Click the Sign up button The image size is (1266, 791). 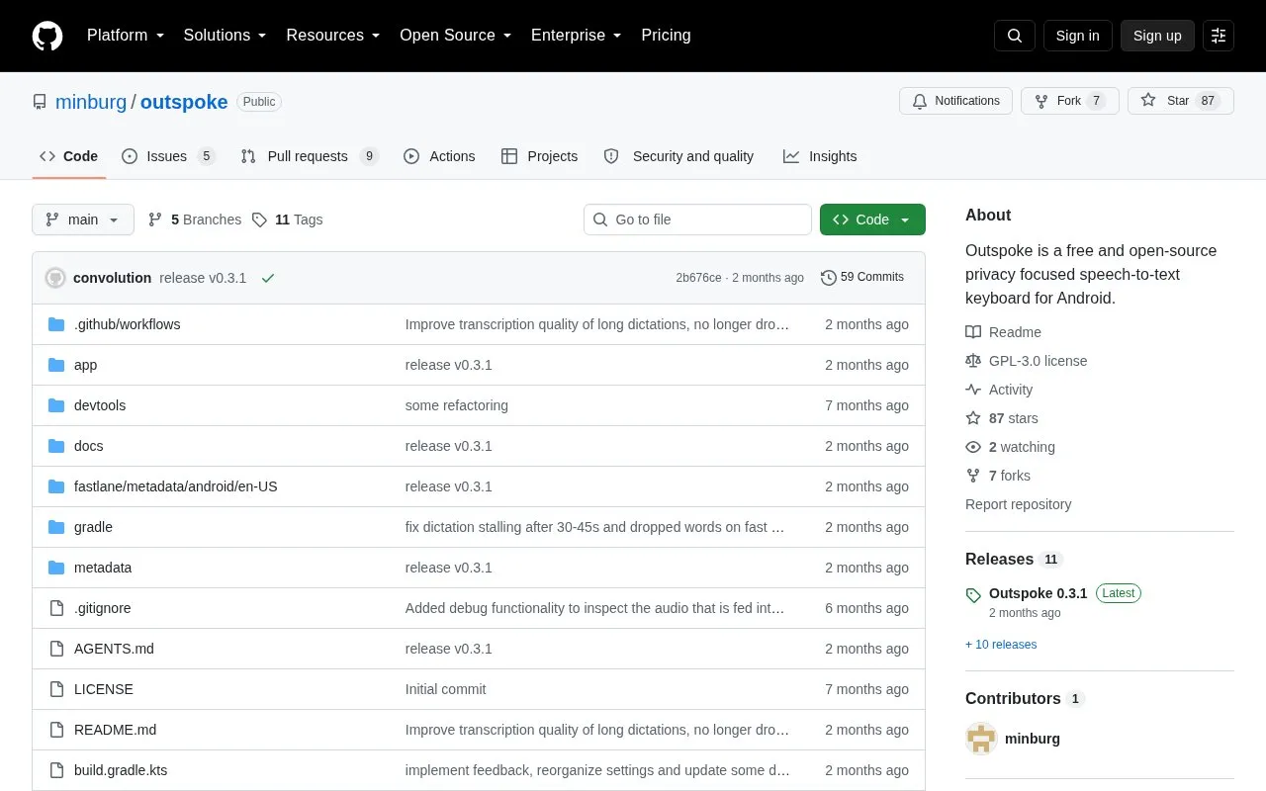[1157, 36]
